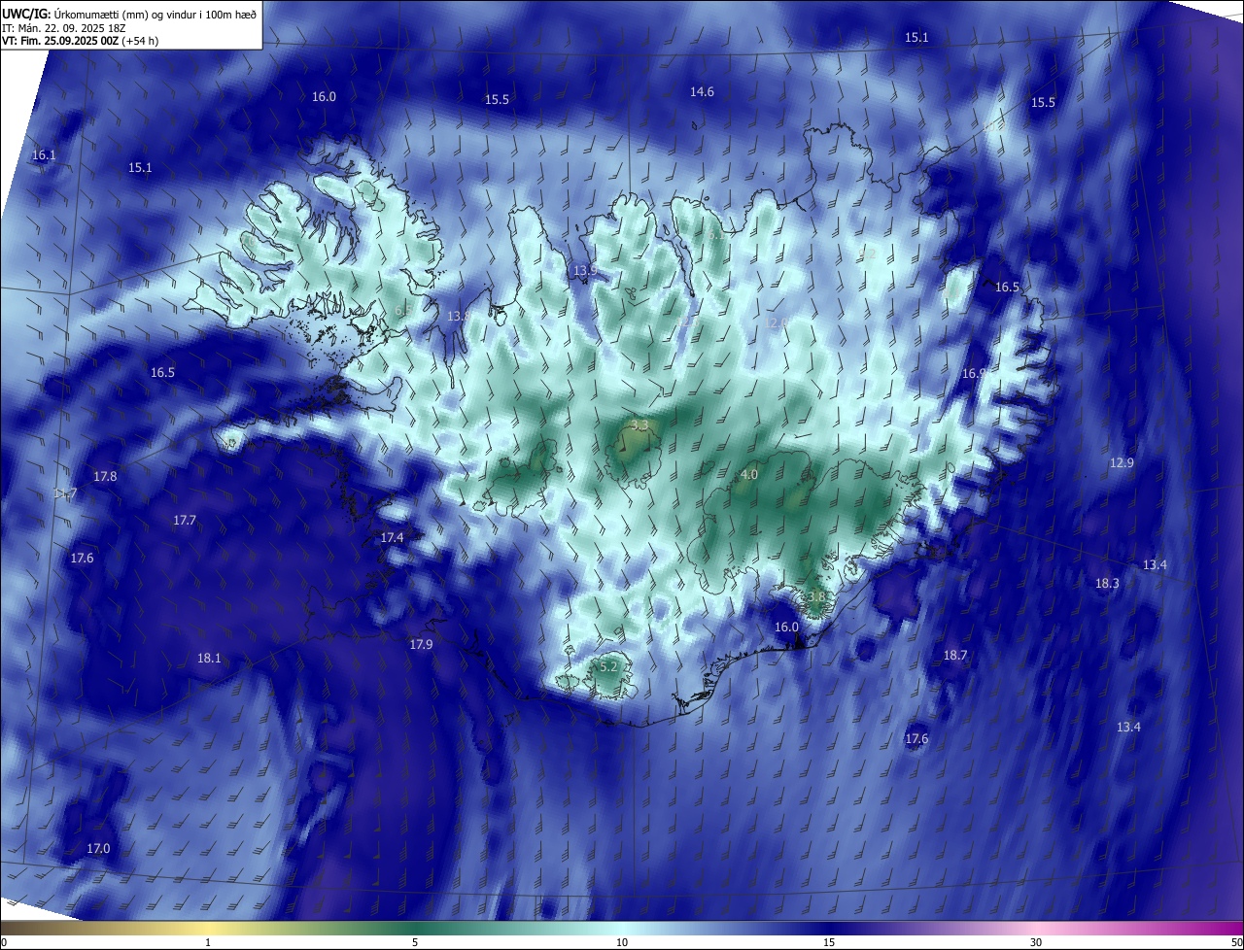Click the 17.0 value label
The width and height of the screenshot is (1244, 950).
pos(98,849)
